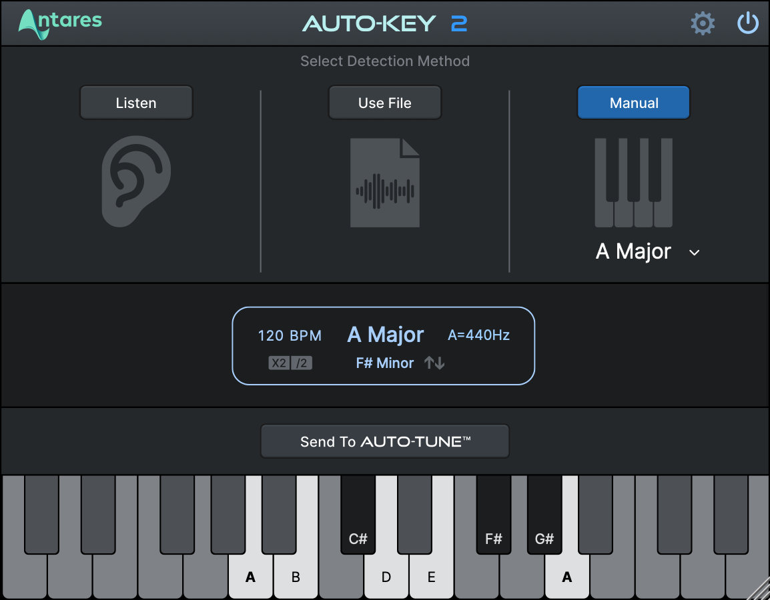770x600 pixels.
Task: Click the /2 tempo divider
Action: pos(300,363)
